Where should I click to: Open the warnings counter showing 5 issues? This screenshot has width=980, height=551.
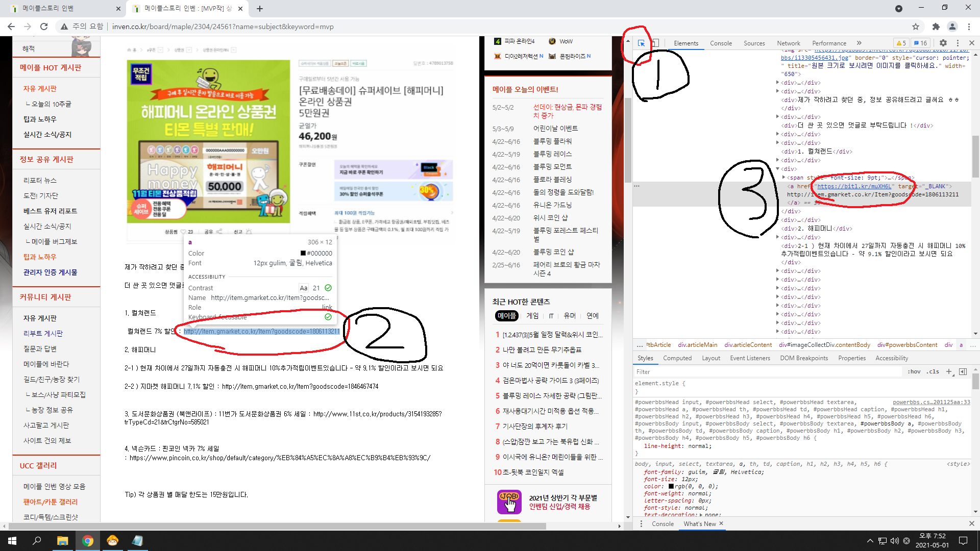tap(901, 43)
